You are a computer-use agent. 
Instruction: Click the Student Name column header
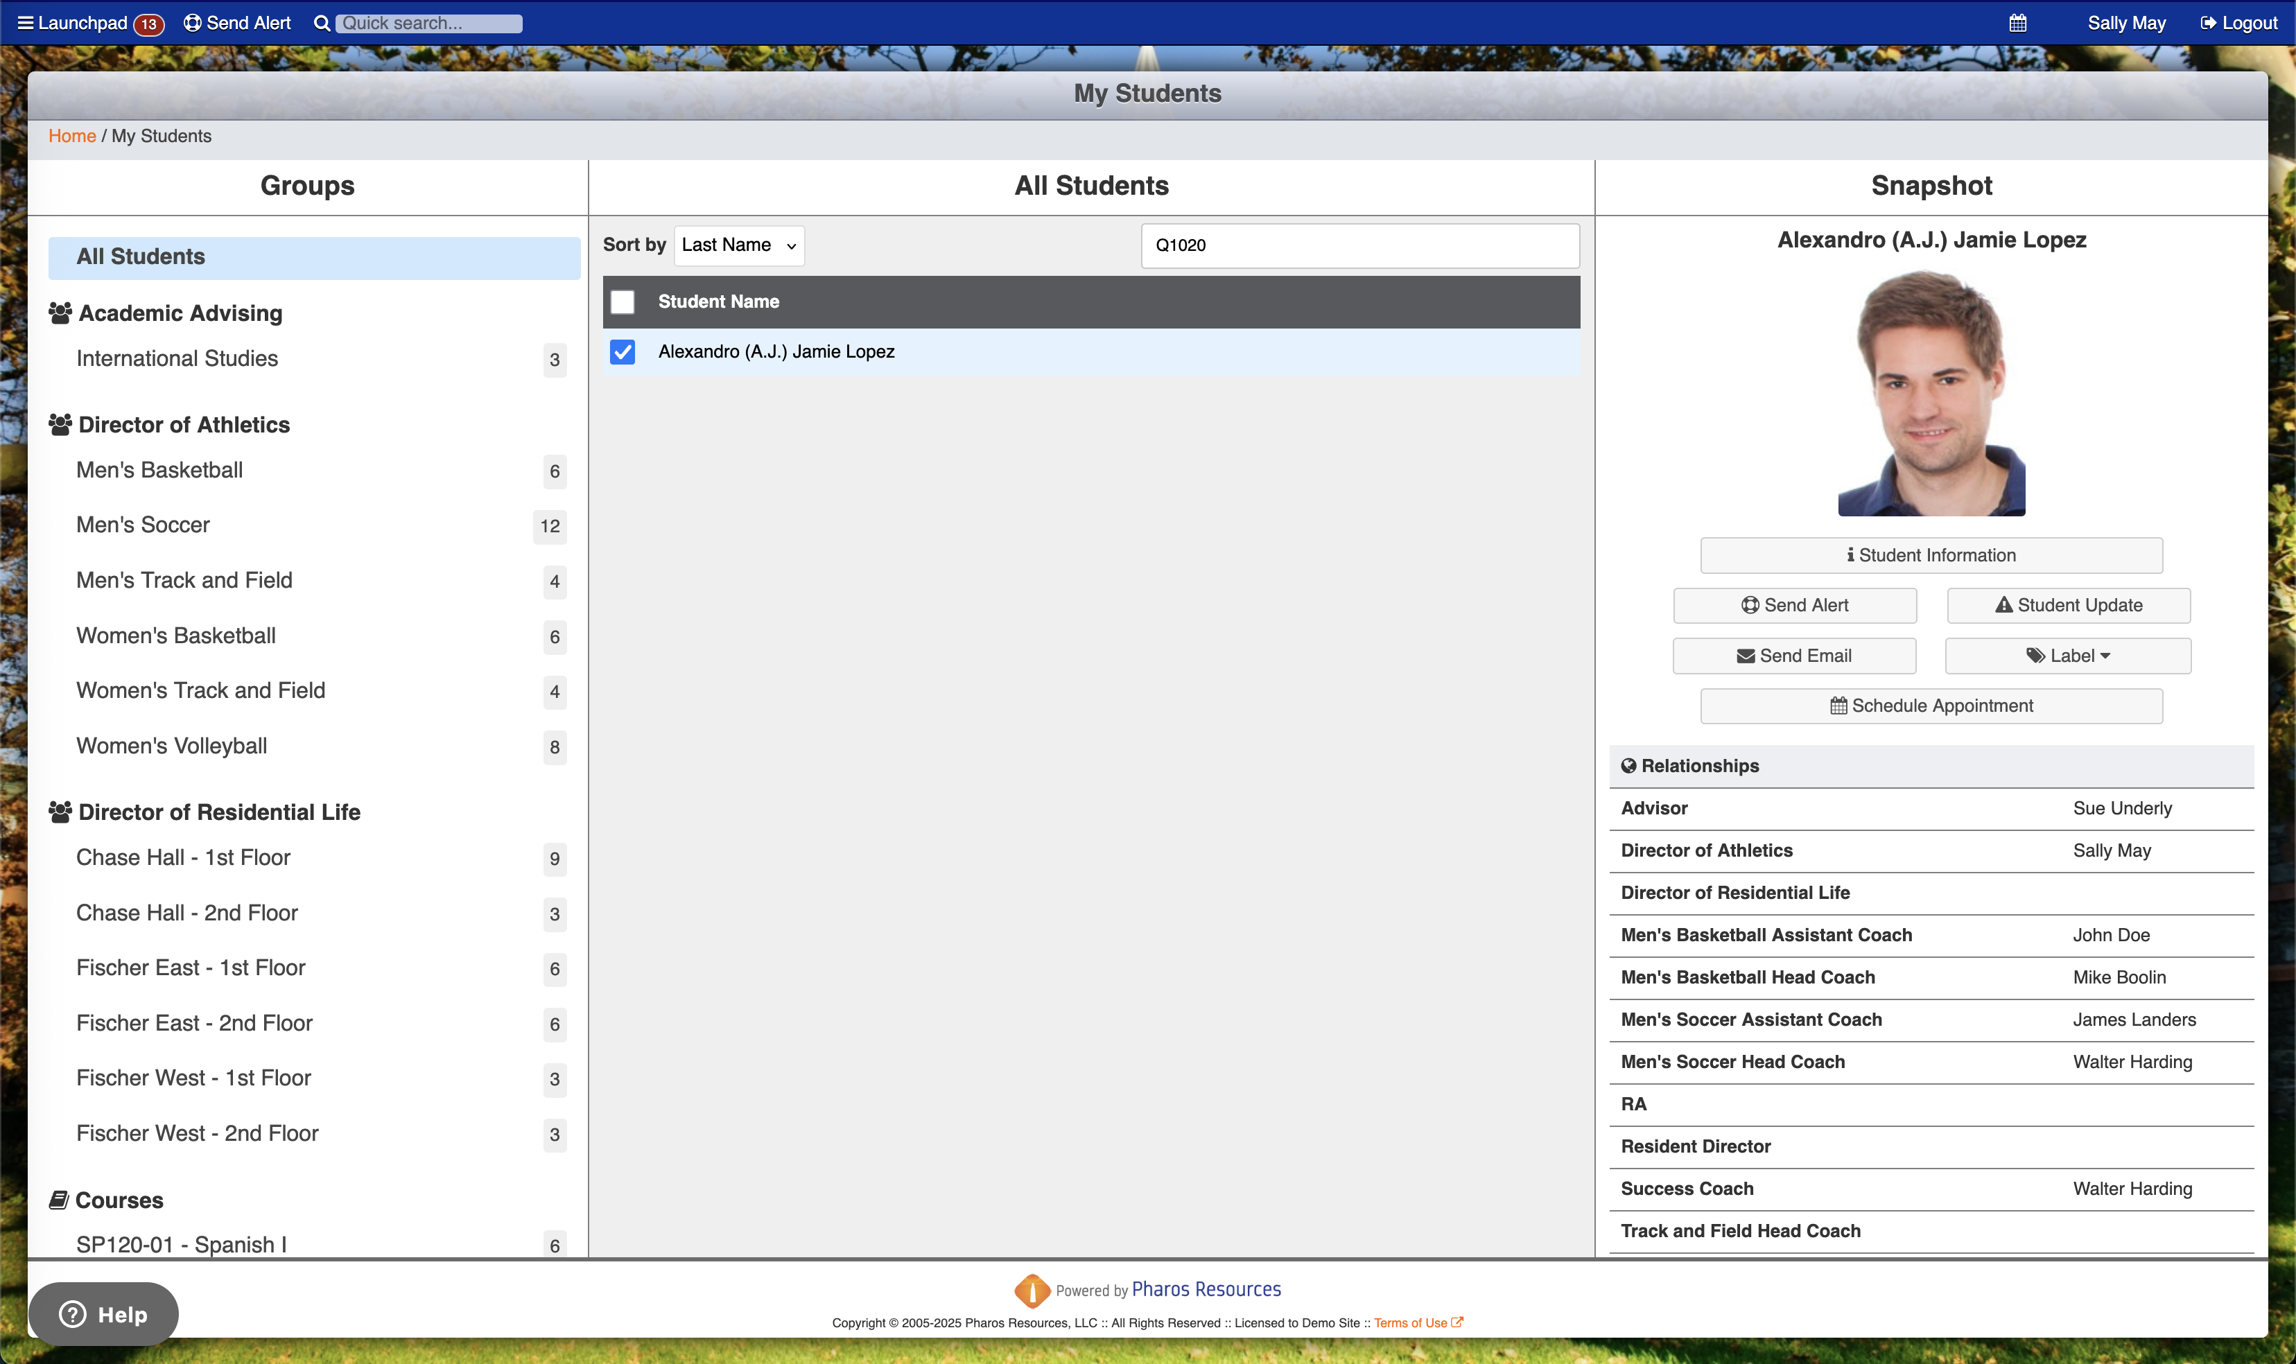tap(717, 301)
